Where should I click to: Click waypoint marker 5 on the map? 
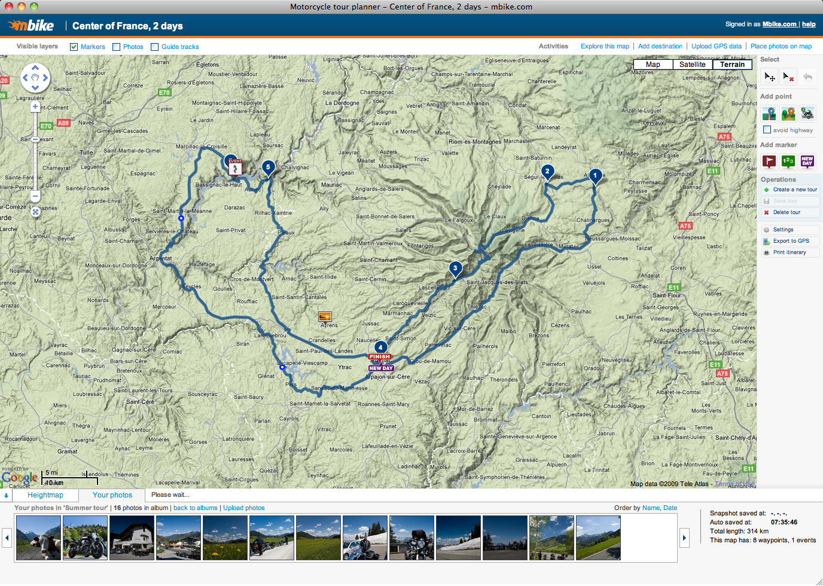[268, 167]
